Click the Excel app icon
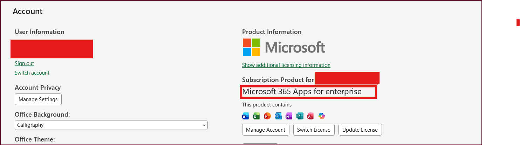520x145 pixels. (256, 116)
